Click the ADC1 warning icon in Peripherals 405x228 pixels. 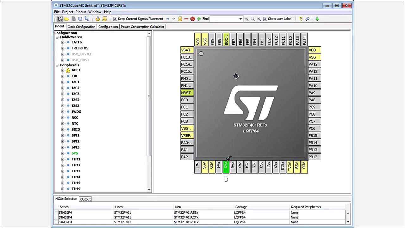(x=68, y=70)
